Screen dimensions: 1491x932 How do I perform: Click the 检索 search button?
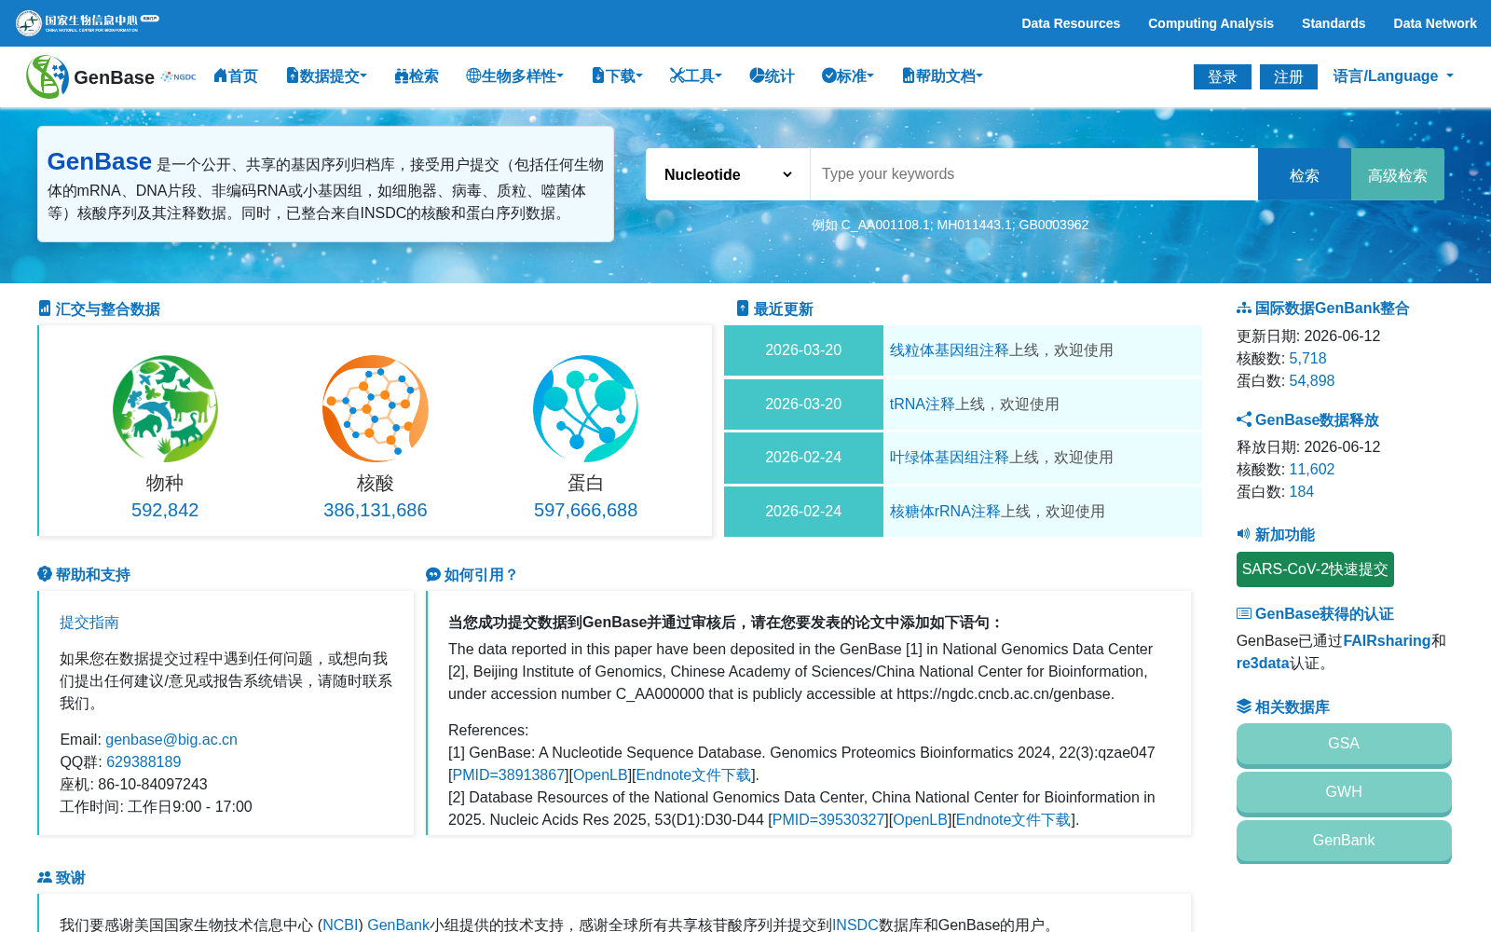click(x=1305, y=174)
